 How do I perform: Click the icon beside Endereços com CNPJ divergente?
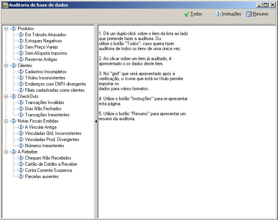(20, 84)
